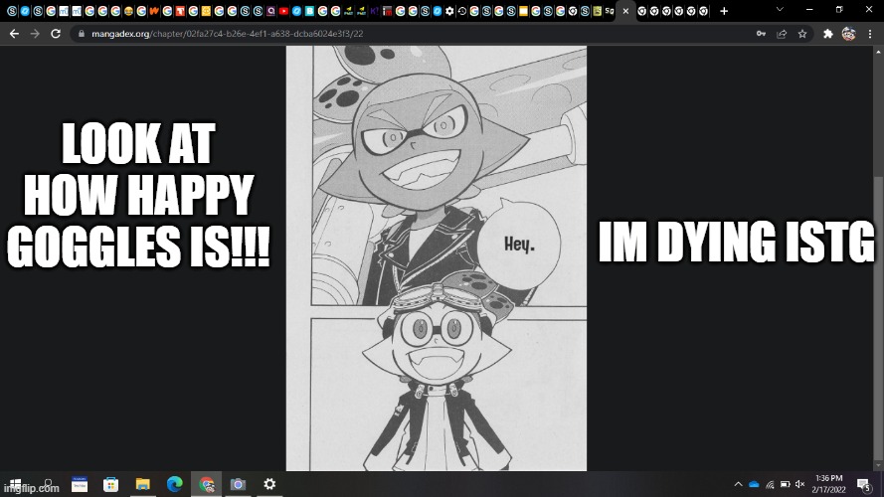
Task: Expand the tab search chevron
Action: click(780, 10)
